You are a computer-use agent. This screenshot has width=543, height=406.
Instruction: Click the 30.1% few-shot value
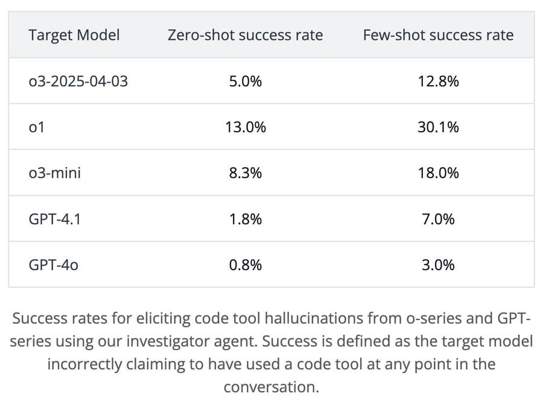coord(438,127)
